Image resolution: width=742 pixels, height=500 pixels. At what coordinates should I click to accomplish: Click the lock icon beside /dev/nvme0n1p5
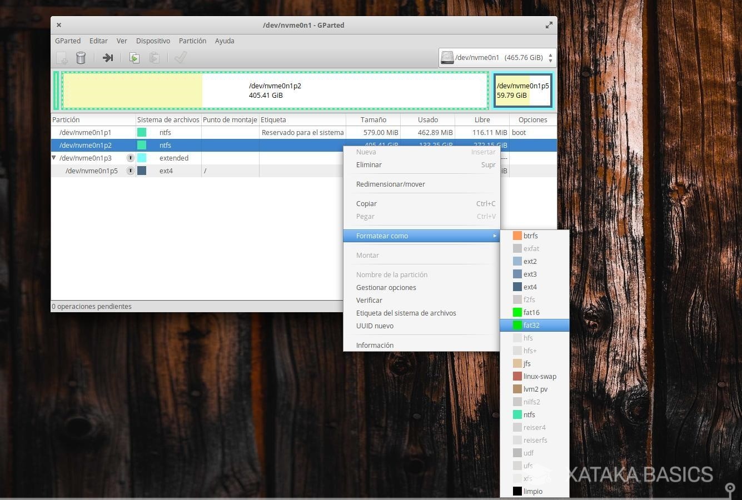pyautogui.click(x=130, y=171)
